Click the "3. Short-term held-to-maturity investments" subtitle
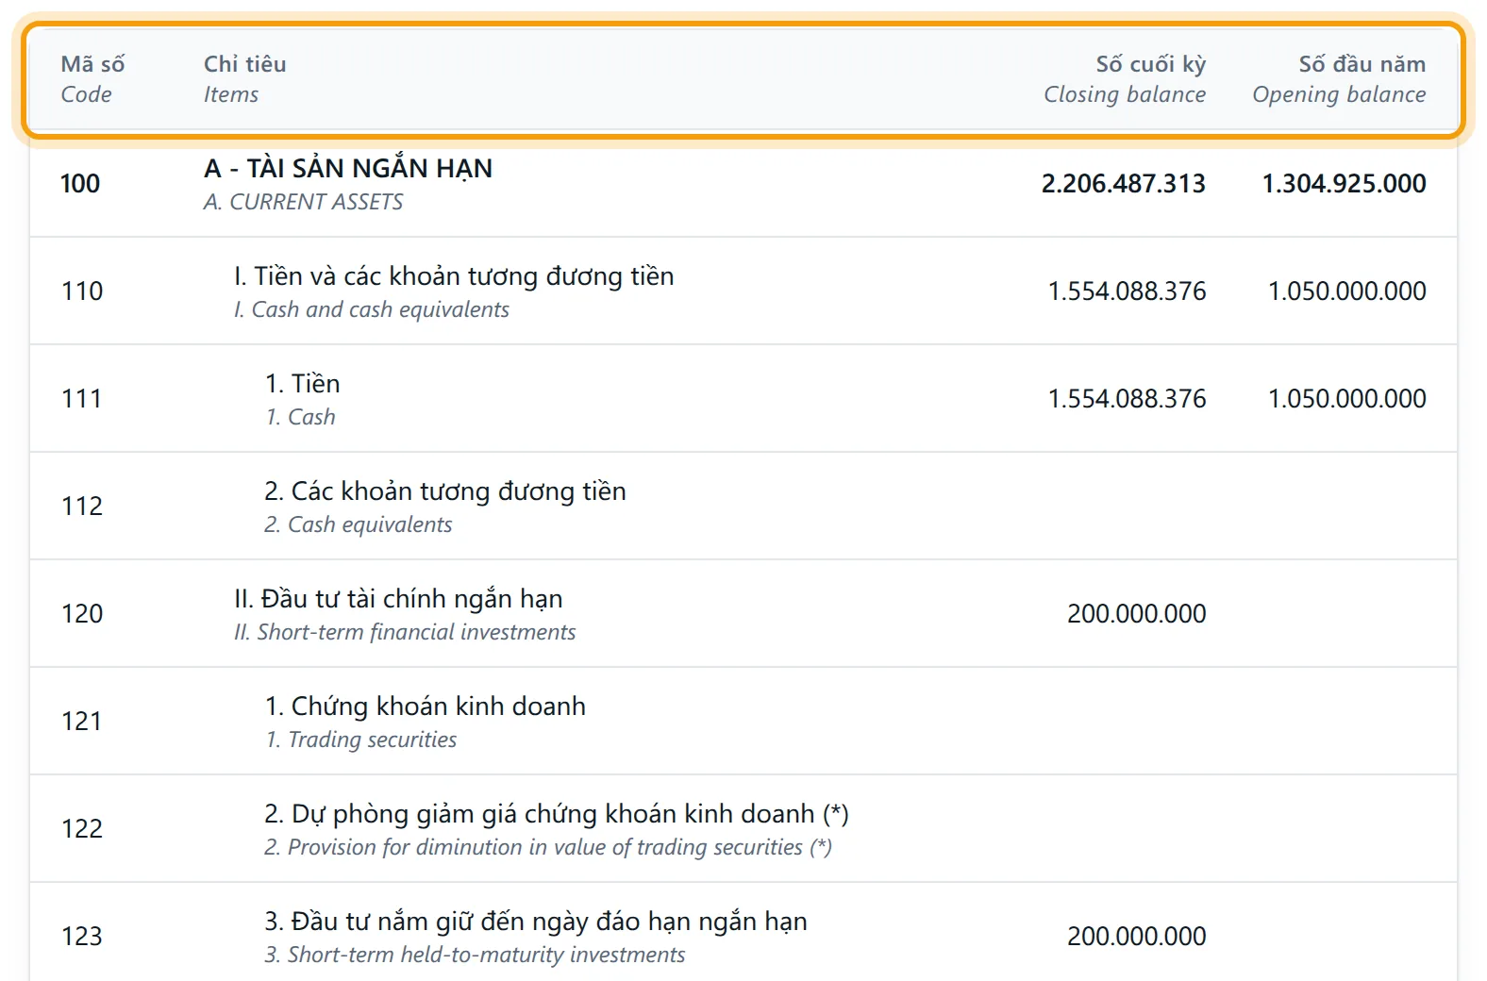Viewport: 1487px width, 981px height. pos(475,955)
